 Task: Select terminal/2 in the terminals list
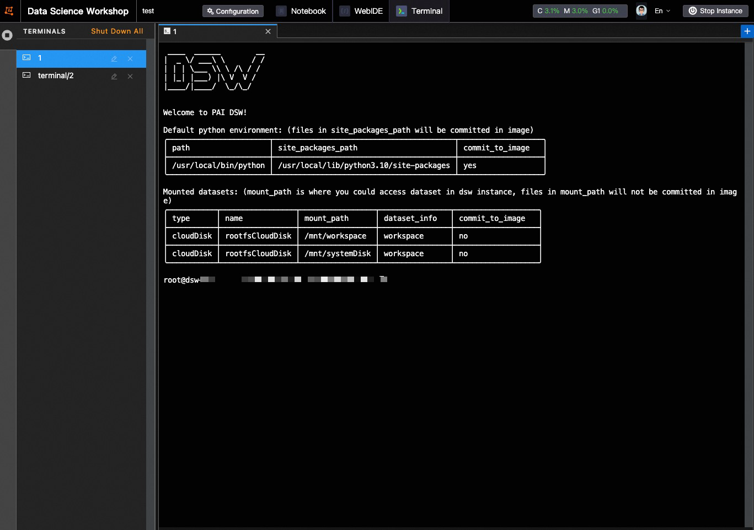click(x=81, y=76)
